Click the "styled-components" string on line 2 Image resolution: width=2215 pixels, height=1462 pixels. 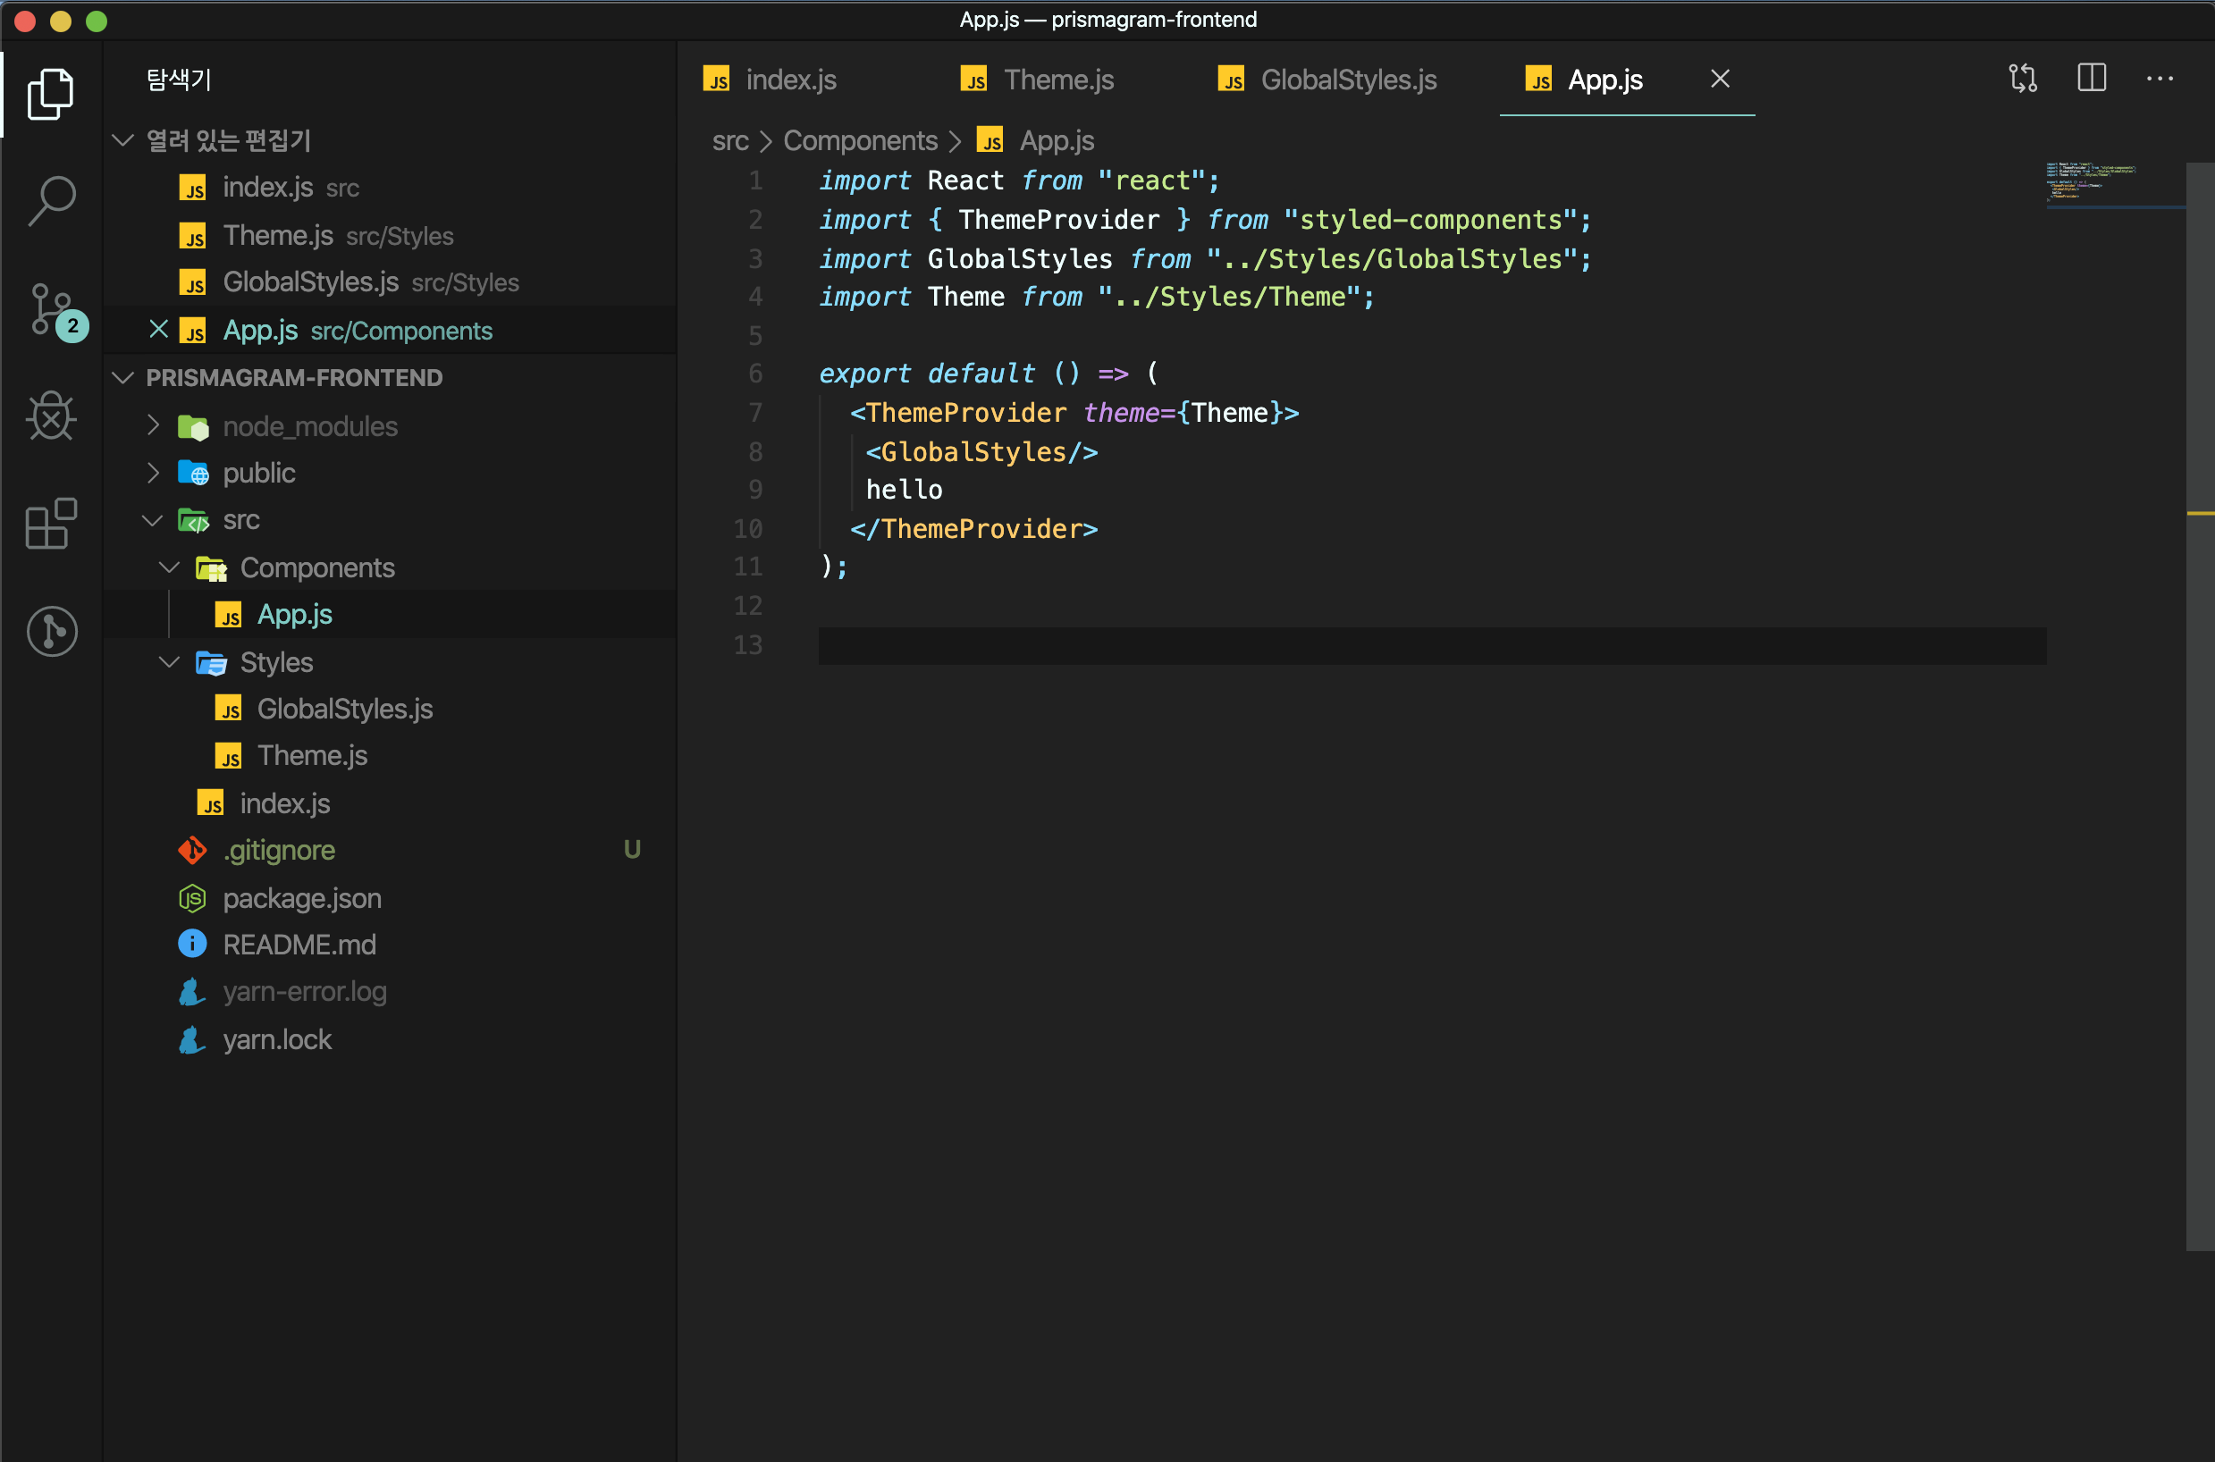pos(1431,220)
